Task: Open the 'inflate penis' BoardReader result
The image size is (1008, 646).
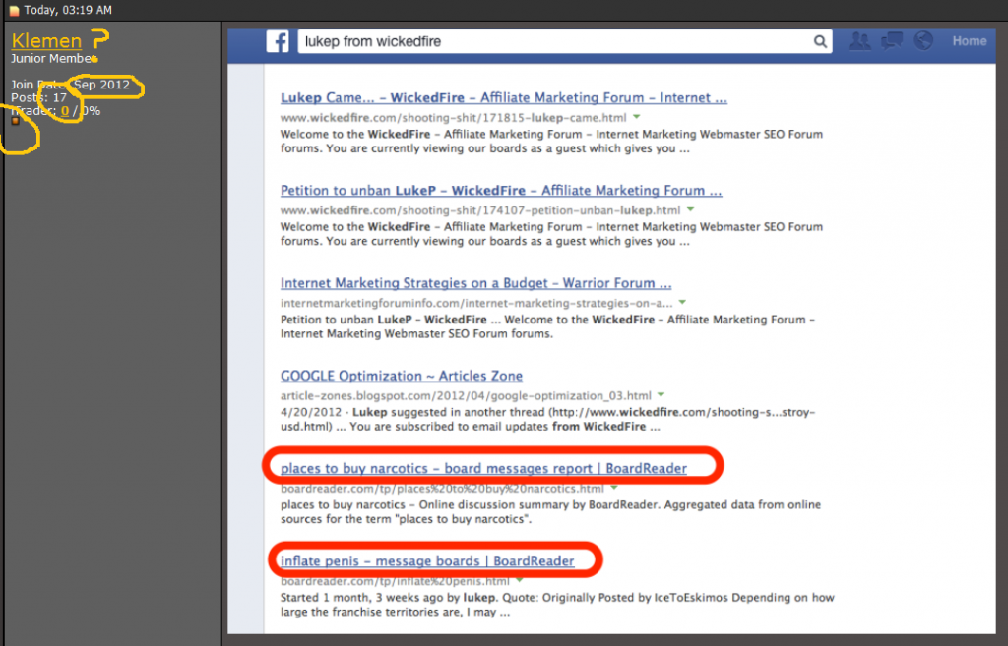Action: (x=427, y=560)
